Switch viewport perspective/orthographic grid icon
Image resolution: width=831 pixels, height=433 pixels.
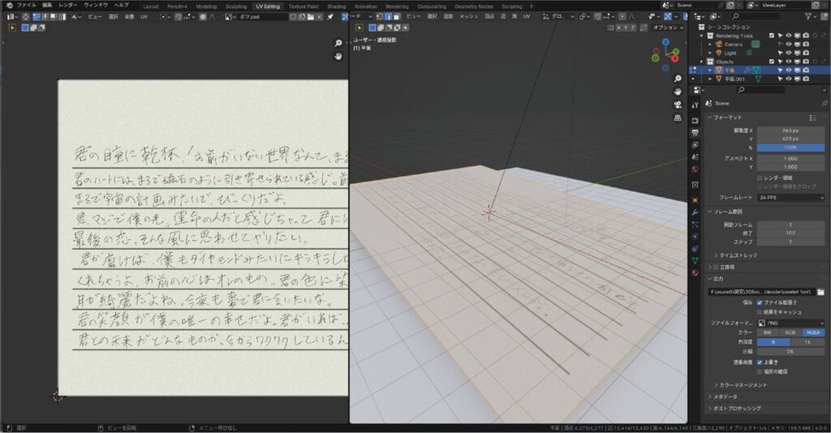click(678, 118)
